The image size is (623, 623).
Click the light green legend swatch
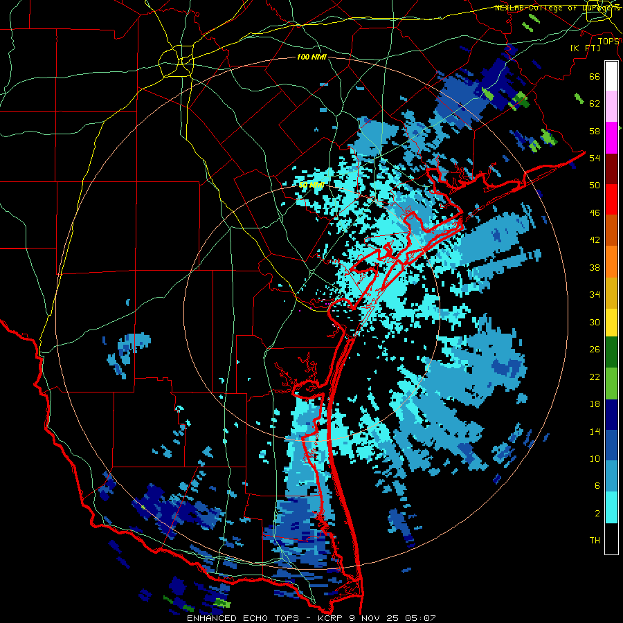(x=611, y=383)
